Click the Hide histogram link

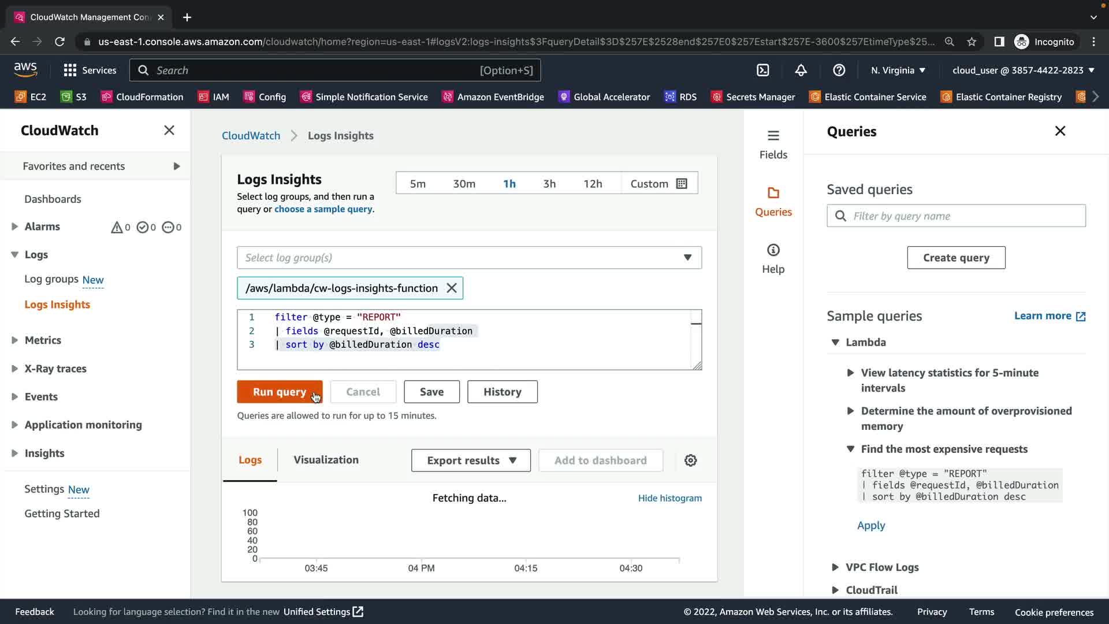point(669,498)
